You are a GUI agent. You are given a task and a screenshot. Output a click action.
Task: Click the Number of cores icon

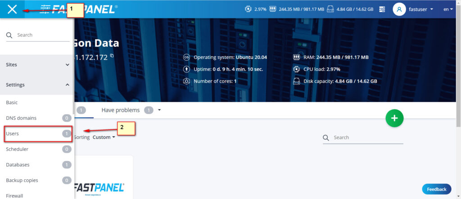pyautogui.click(x=186, y=81)
